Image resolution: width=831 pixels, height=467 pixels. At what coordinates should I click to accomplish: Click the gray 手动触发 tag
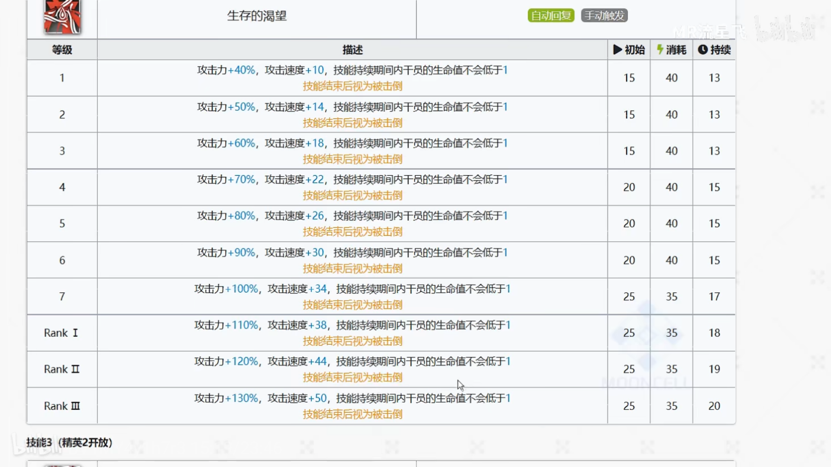coord(604,16)
